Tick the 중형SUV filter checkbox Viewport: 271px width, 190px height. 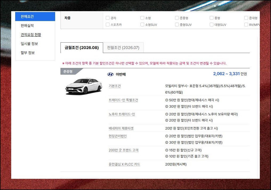(x=177, y=25)
